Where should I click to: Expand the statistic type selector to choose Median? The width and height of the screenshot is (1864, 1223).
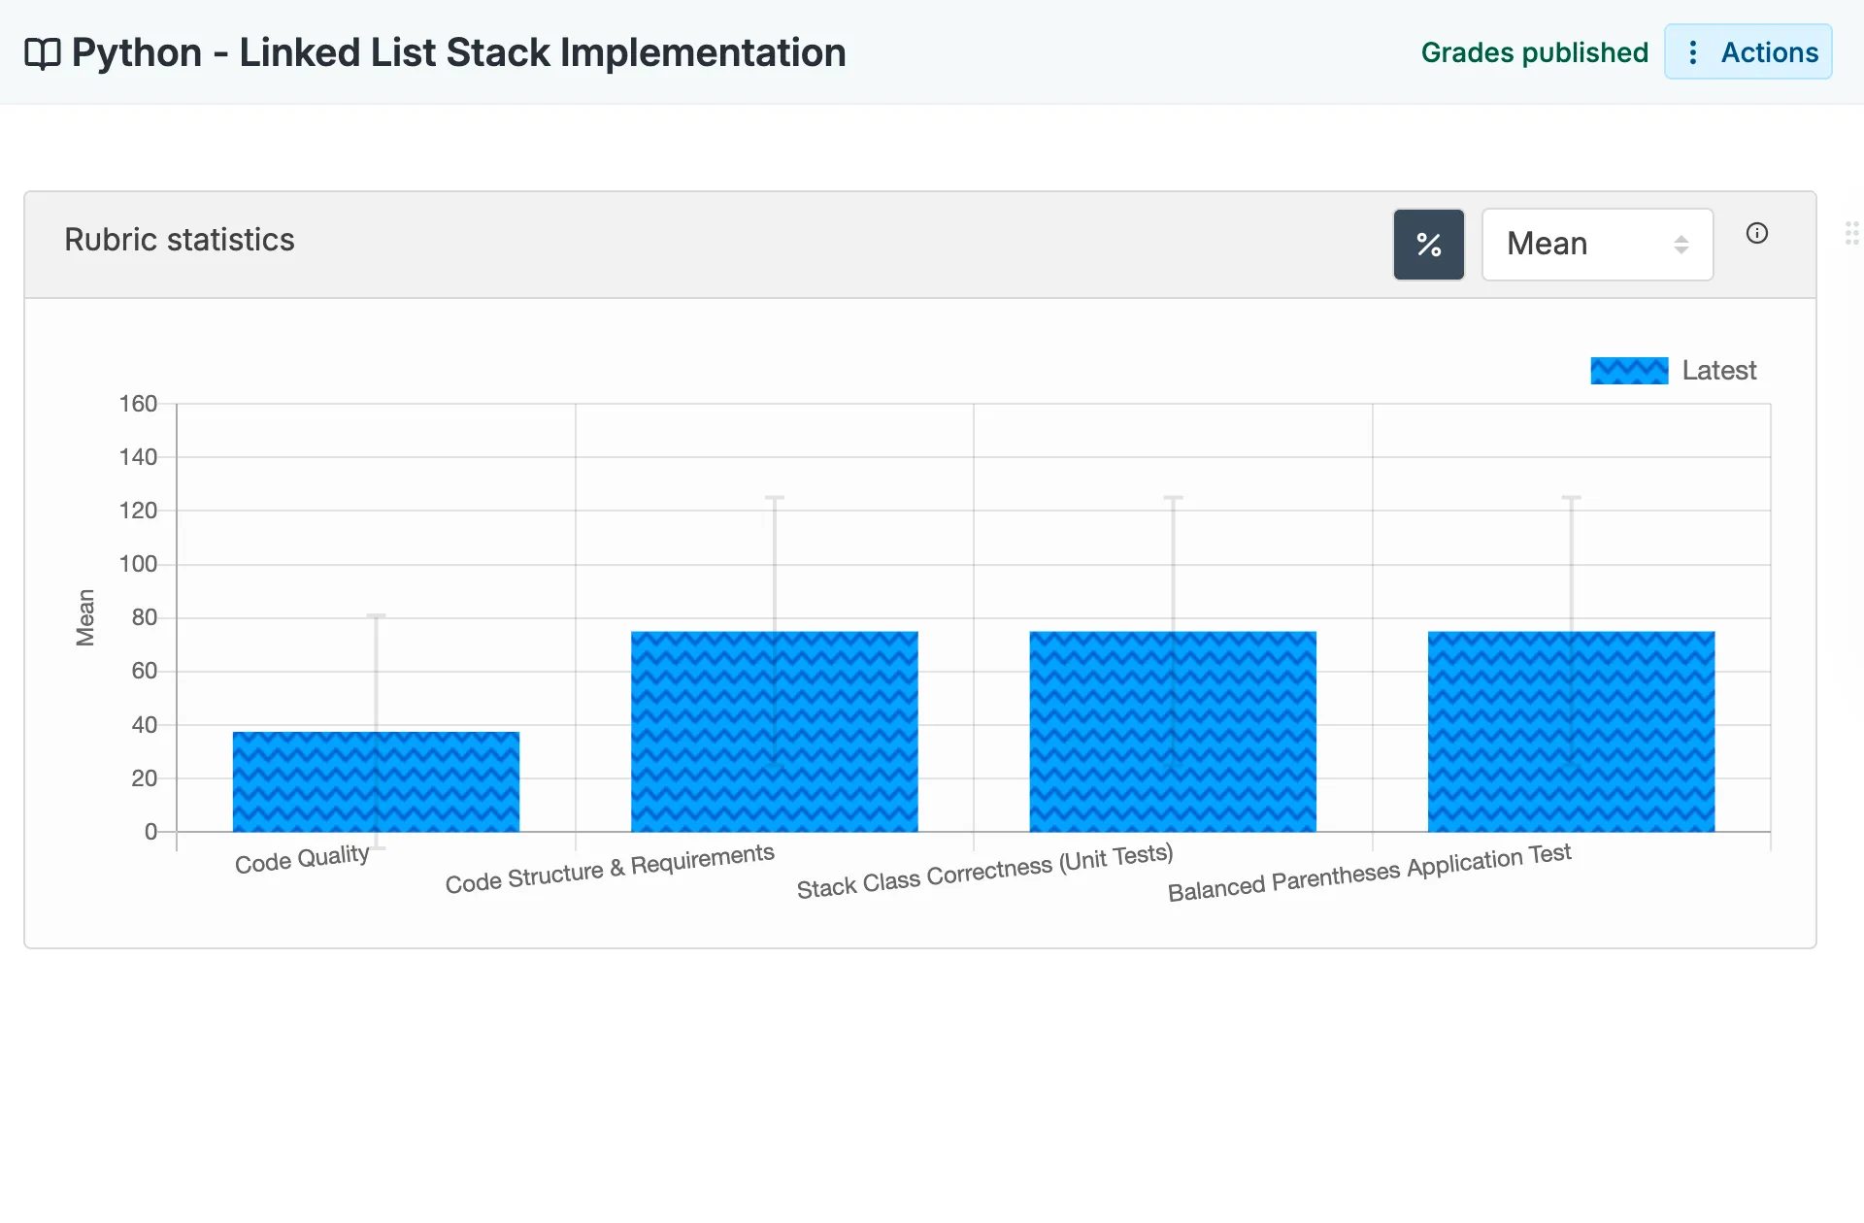tap(1598, 245)
